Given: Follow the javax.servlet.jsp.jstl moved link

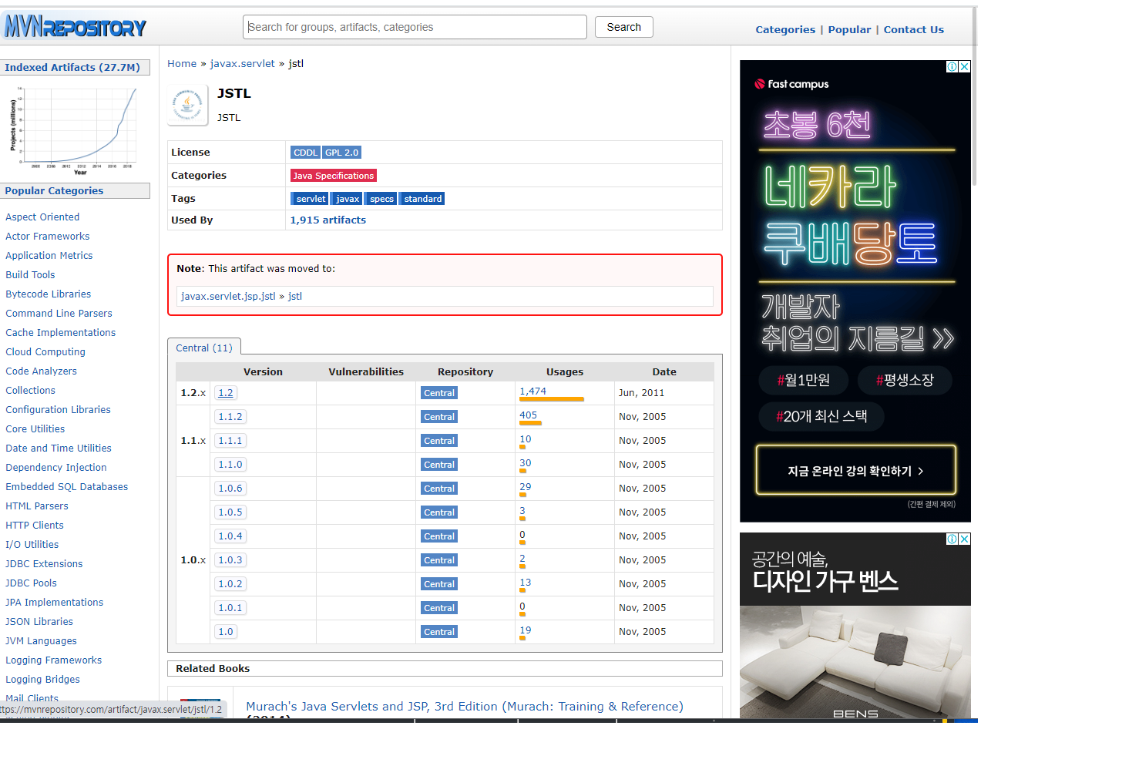Looking at the screenshot, I should tap(228, 296).
